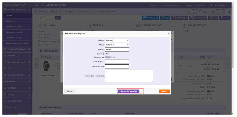237x117 pixels.
Task: Open App Shop in the sidebar
Action: [x=17, y=107]
